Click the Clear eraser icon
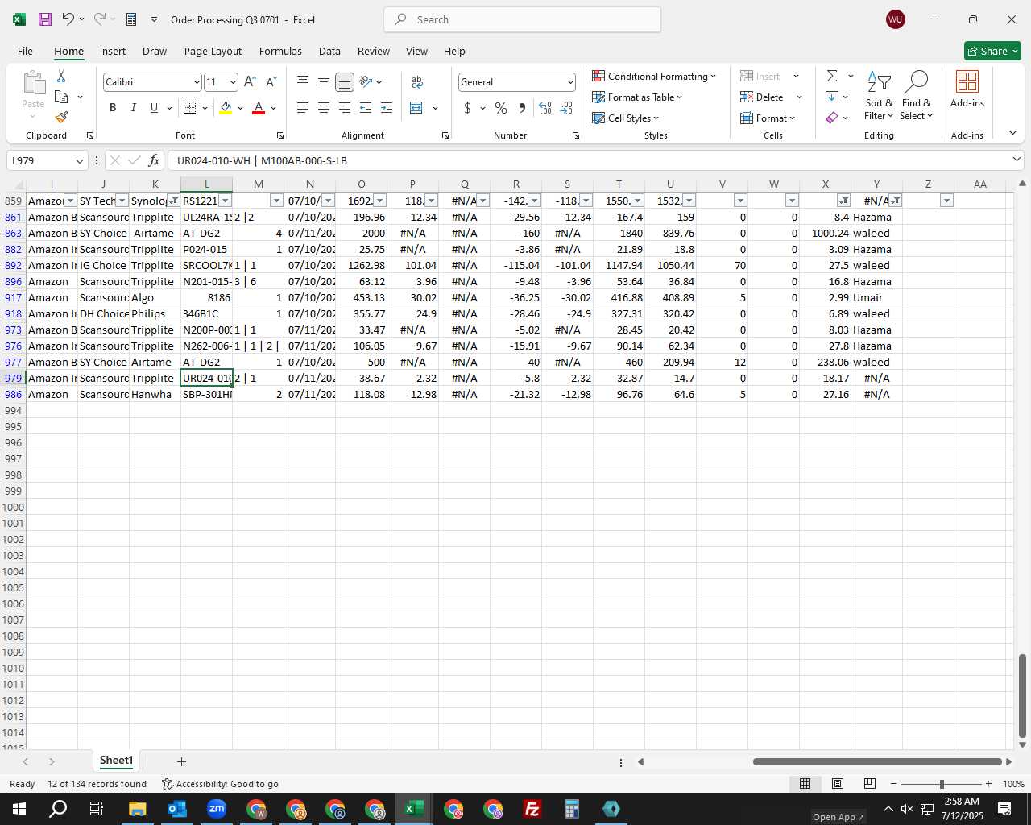The height and width of the screenshot is (825, 1031). [832, 118]
